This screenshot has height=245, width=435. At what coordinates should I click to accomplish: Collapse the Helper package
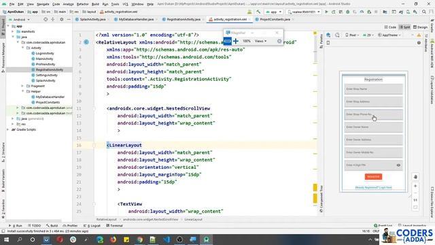(22, 91)
